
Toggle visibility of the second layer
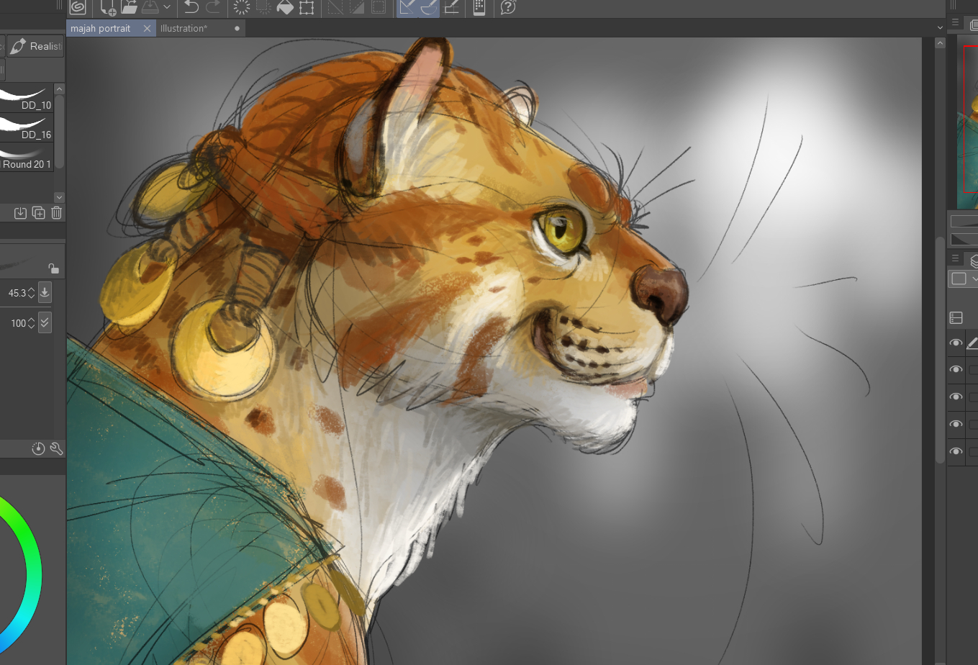tap(956, 370)
